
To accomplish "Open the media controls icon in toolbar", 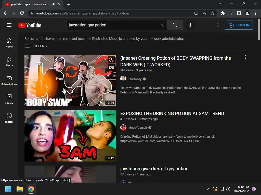I will (x=231, y=13).
